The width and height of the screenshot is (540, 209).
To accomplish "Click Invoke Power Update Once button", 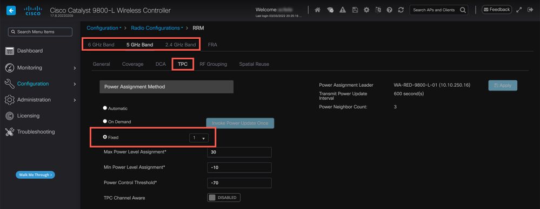I will (x=240, y=123).
